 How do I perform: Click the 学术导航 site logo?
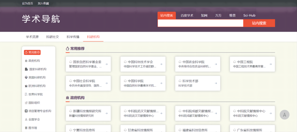41,19
